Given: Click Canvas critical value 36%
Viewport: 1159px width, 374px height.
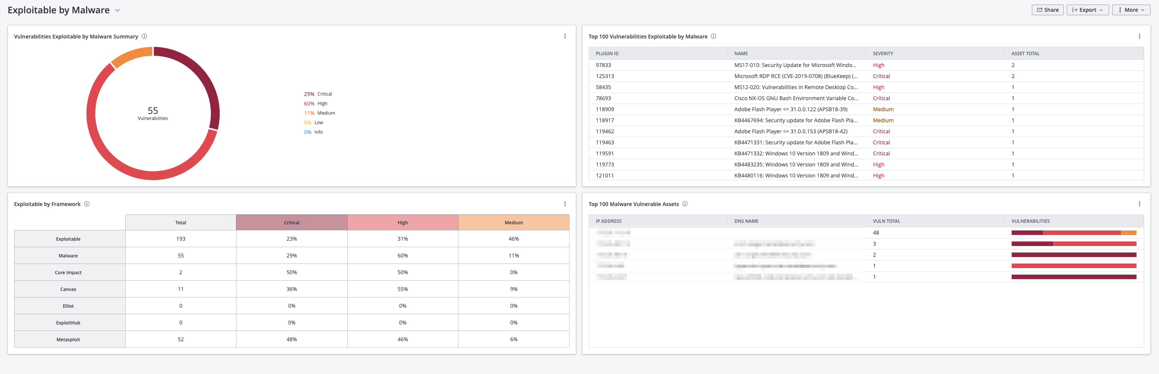Looking at the screenshot, I should point(292,289).
